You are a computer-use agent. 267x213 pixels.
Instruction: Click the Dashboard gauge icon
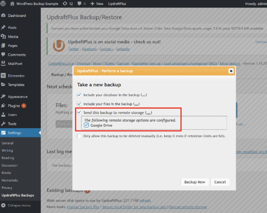tap(3, 15)
